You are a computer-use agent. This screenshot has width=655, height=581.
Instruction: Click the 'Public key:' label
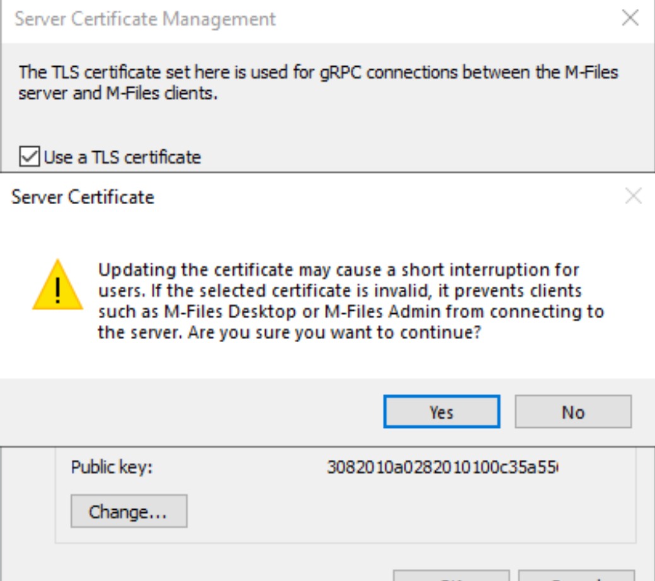pos(111,468)
